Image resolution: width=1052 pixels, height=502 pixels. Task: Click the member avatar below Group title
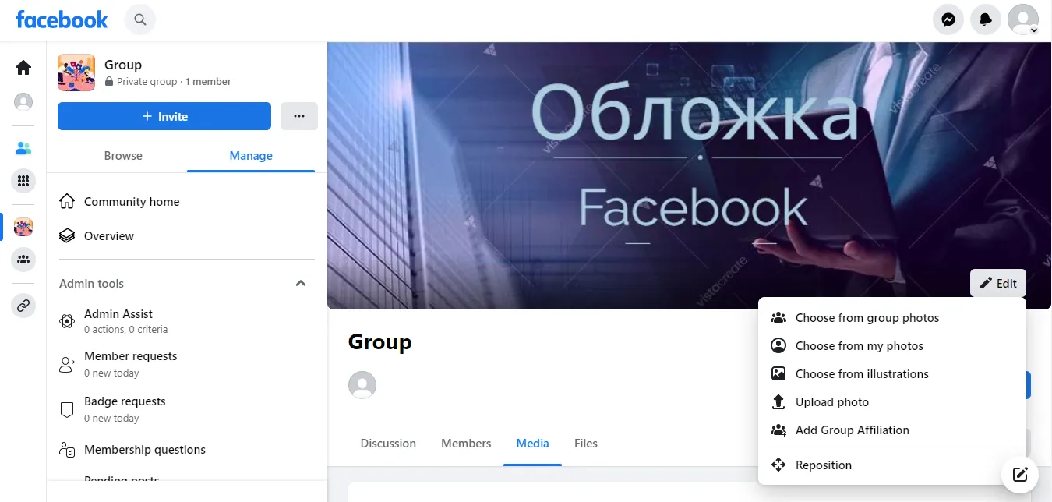(x=362, y=385)
